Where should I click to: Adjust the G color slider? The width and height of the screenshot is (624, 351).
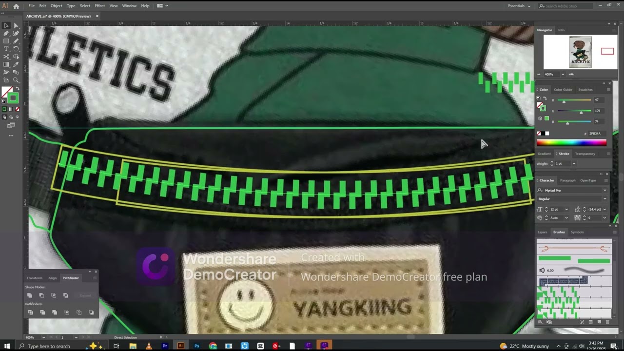tap(575, 111)
